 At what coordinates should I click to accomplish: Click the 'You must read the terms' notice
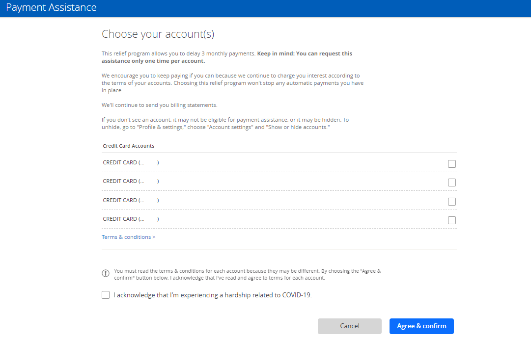click(x=247, y=274)
